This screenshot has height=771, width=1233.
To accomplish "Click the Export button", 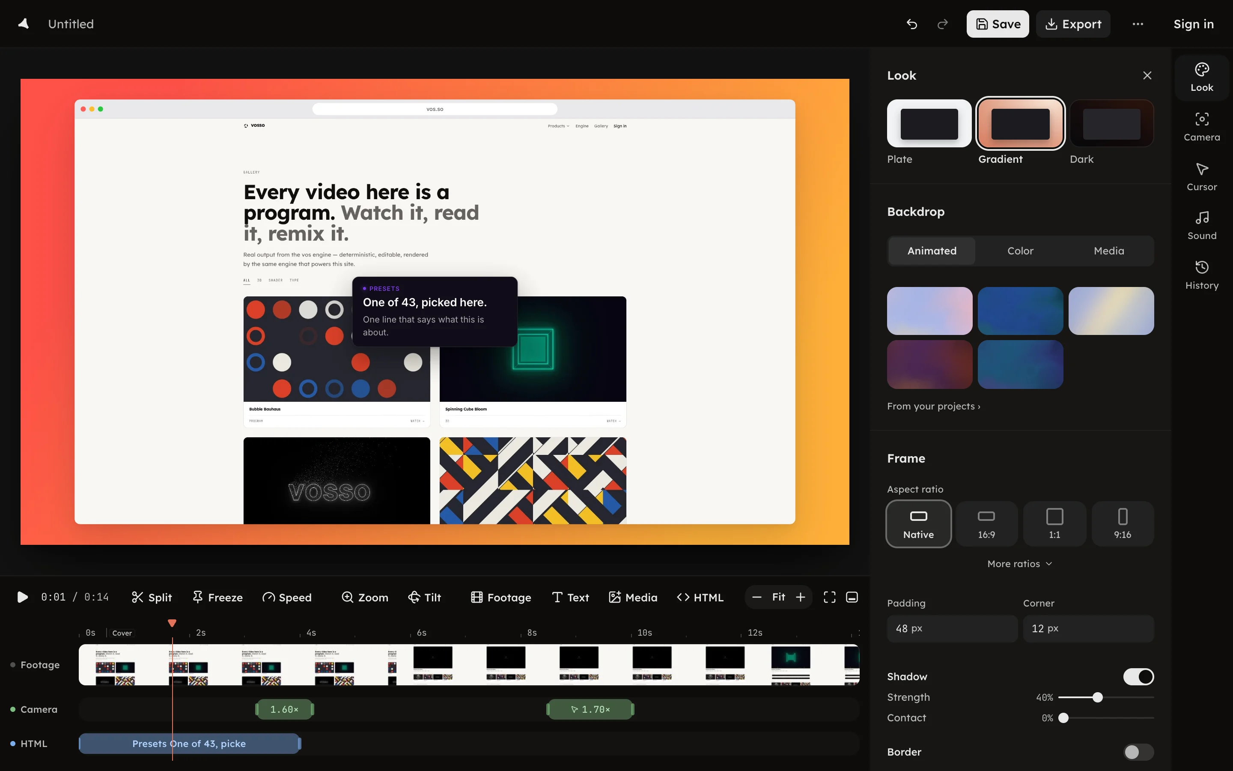I will (x=1073, y=24).
